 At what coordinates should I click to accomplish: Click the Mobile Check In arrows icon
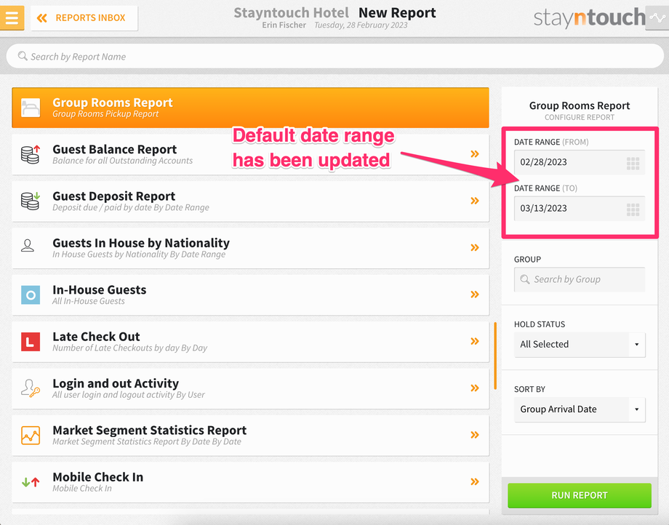click(x=31, y=482)
